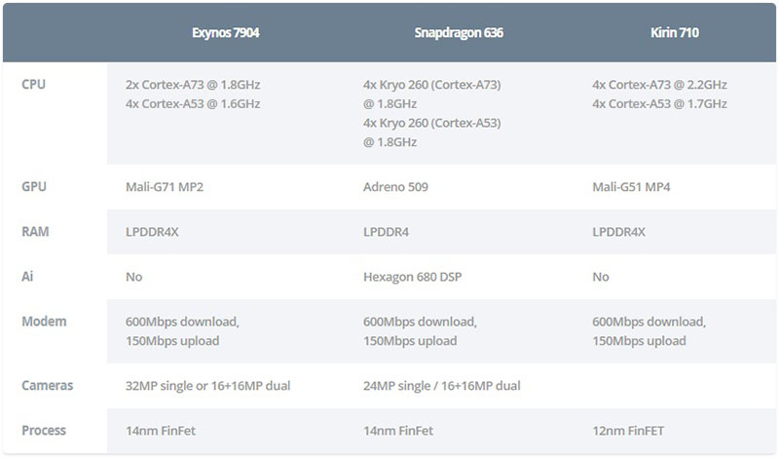Screen dimensions: 779x458
Task: Click the Exynos 7904 column header
Action: click(226, 32)
